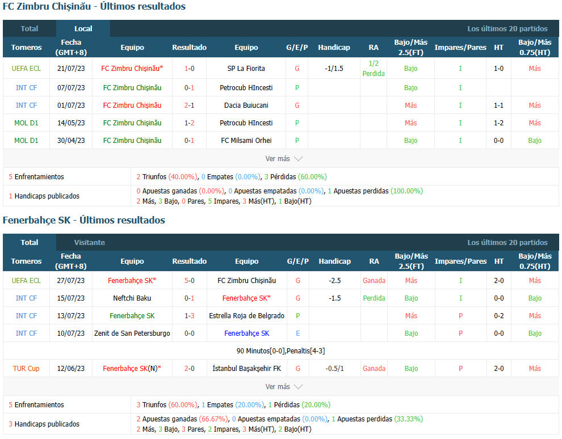This screenshot has width=562, height=439.
Task: Open İstanbul Başakşehir FK team link
Action: coord(246,368)
